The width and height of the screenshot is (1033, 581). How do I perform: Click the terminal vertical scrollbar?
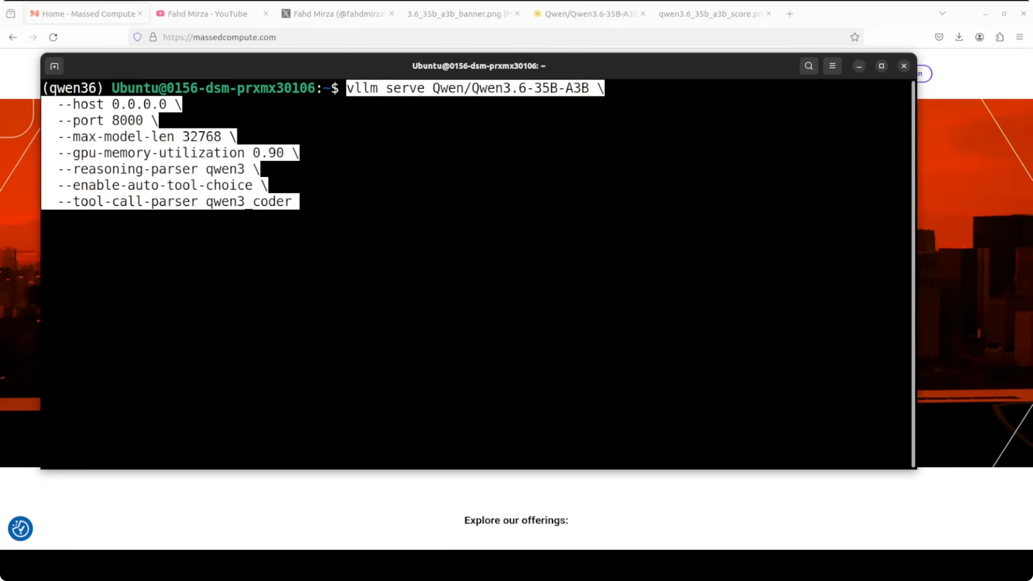913,273
